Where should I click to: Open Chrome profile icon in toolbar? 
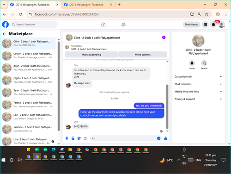(x=218, y=14)
